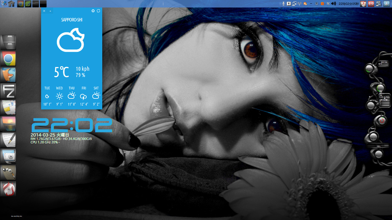Viewport: 392px width, 220px height.
Task: Open the file cabinet icon in dock
Action: 8,42
